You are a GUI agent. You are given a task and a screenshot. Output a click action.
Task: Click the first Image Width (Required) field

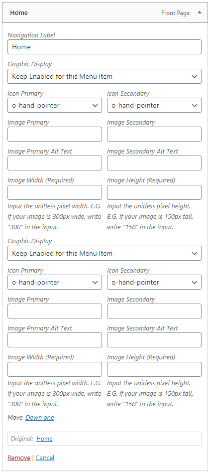(x=55, y=192)
